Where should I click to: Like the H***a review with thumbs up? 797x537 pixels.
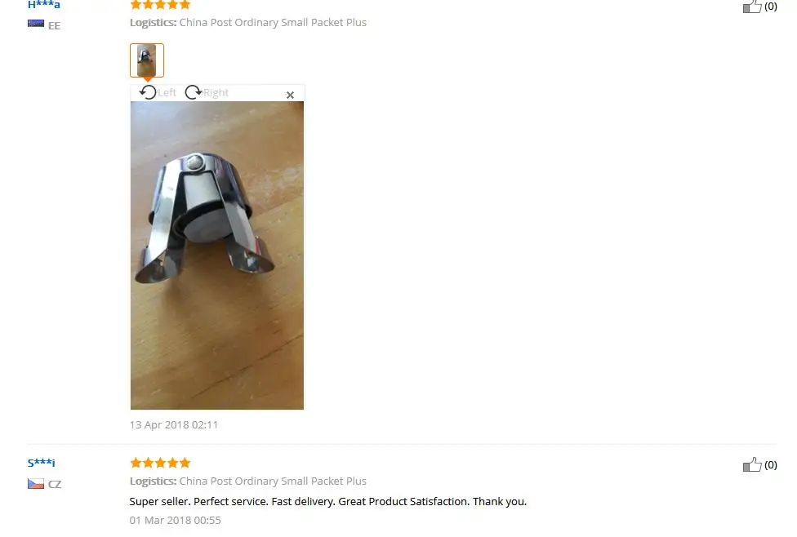click(x=752, y=6)
